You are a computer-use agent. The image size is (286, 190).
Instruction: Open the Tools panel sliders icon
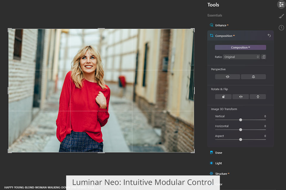[x=282, y=4]
